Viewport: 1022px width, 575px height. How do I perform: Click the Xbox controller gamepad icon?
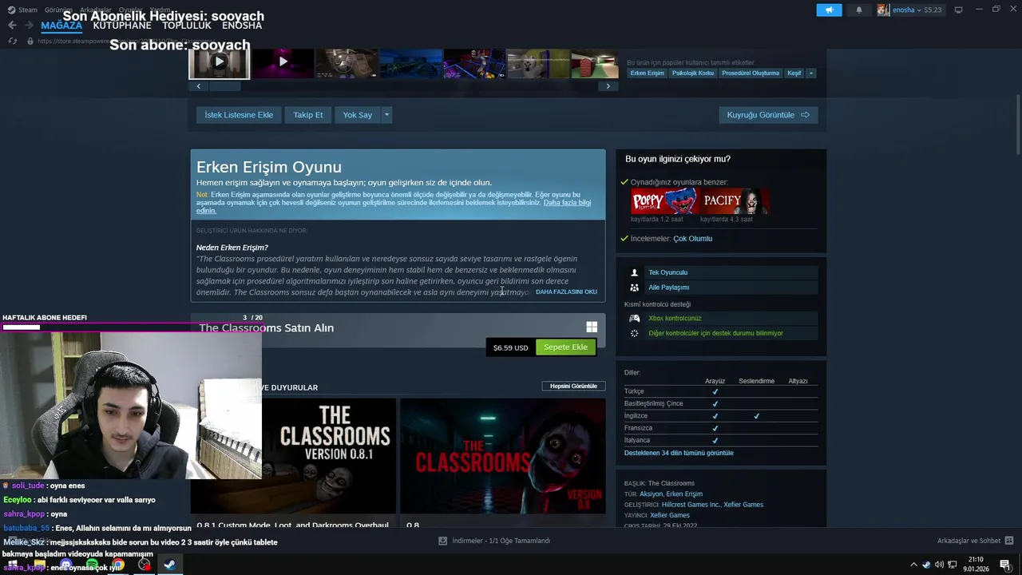click(635, 318)
